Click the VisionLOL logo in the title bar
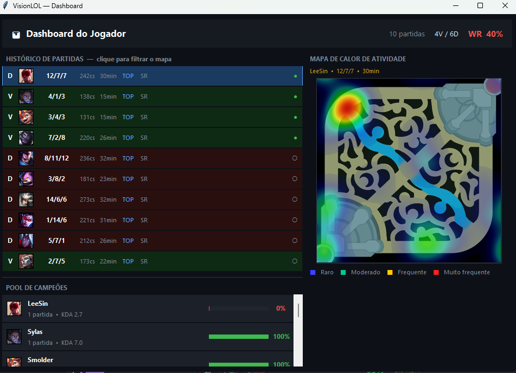The width and height of the screenshot is (516, 373). (6, 5)
